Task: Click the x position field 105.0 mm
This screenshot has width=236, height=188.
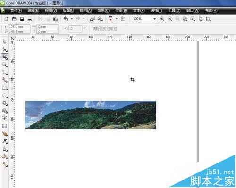Action: 19,27
